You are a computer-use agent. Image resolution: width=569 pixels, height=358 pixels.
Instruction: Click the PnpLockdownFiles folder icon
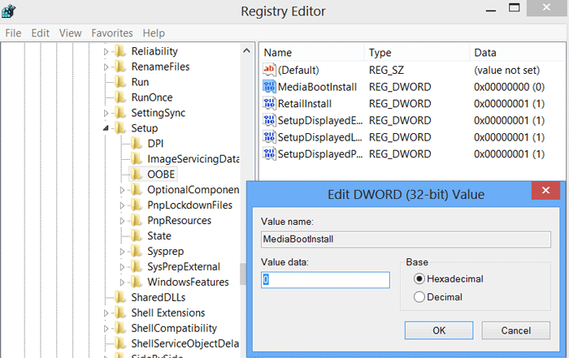pos(136,205)
